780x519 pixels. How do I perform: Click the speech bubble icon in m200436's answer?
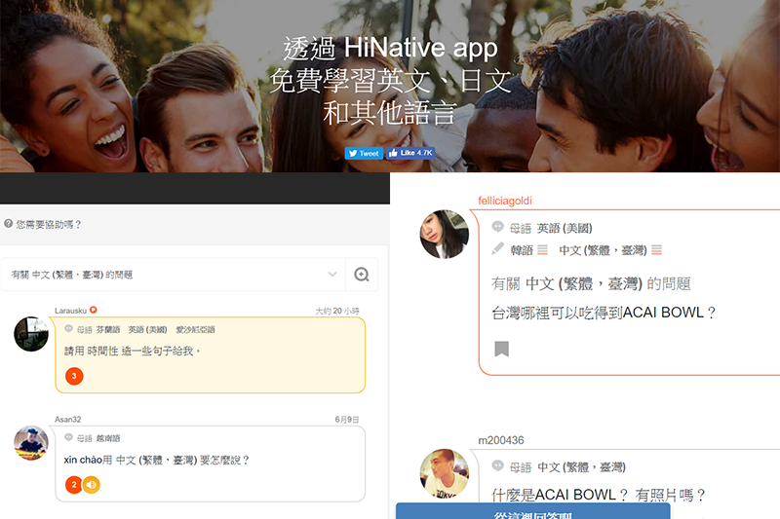pyautogui.click(x=497, y=465)
